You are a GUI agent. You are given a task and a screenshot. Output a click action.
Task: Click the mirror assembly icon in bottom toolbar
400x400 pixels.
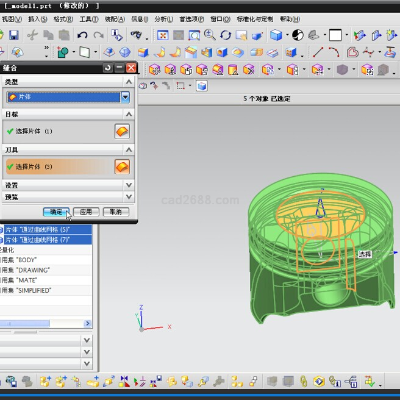pyautogui.click(x=124, y=382)
